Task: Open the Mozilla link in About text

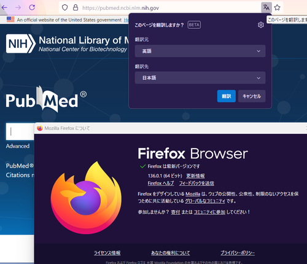Action: pos(193,194)
